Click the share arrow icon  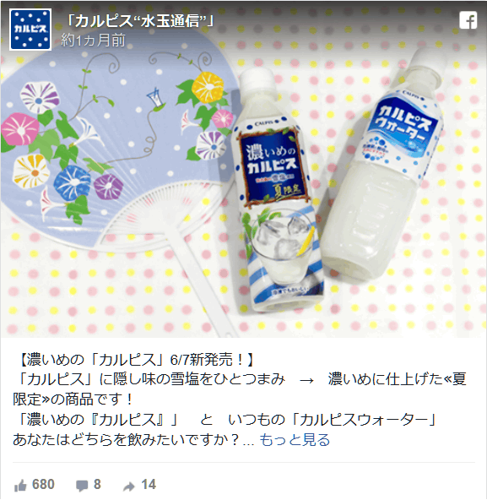coord(129,486)
